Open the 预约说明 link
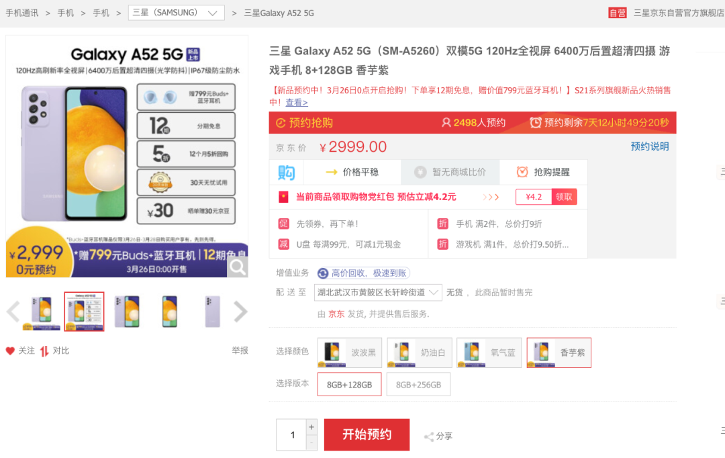 pos(650,146)
